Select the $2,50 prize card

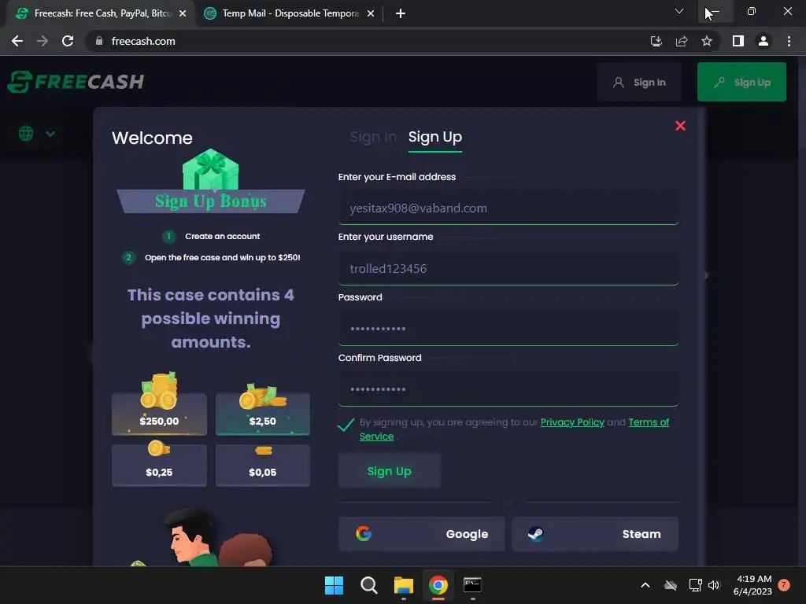pos(263,414)
